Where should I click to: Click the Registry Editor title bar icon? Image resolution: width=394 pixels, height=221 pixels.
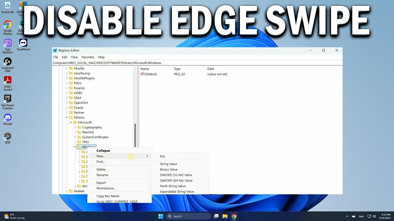coord(55,50)
